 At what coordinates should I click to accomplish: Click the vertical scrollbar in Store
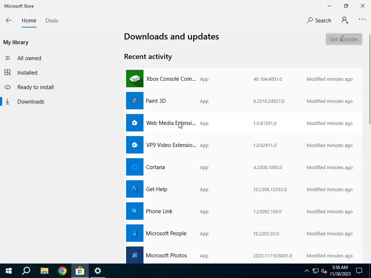370,79
